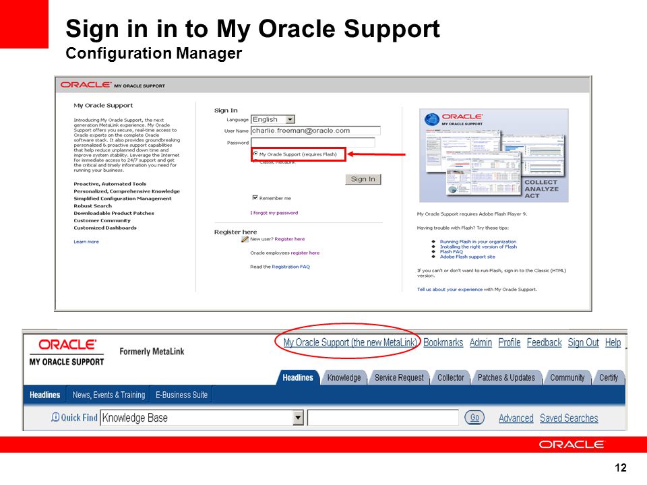Click the Quick Find info icon

coord(55,418)
